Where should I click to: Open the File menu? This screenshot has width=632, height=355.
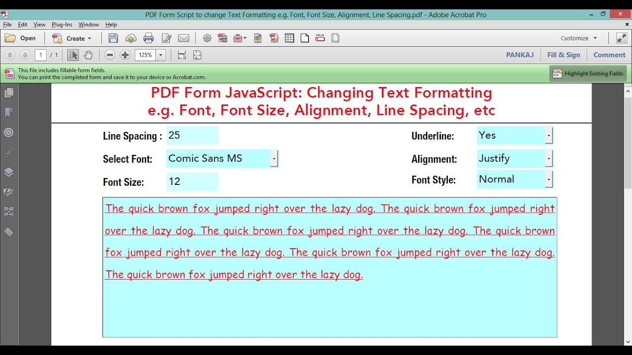click(7, 25)
